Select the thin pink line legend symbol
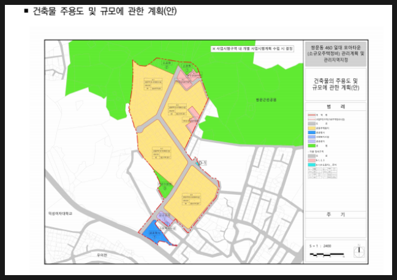The width and height of the screenshot is (397, 280). (312, 119)
